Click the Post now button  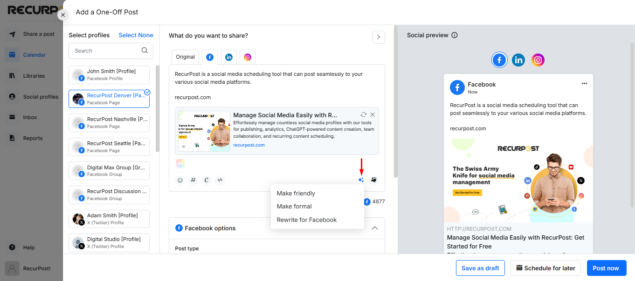(x=606, y=268)
